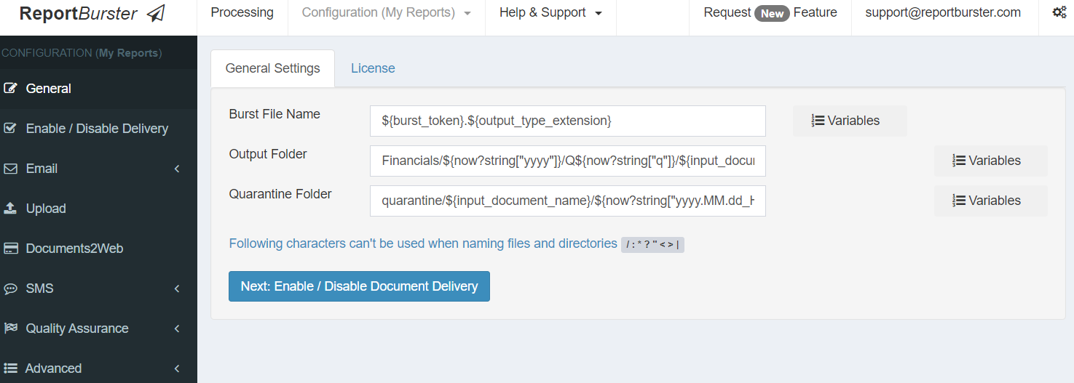Expand the Quality Assurance submenu chevron

[x=177, y=328]
